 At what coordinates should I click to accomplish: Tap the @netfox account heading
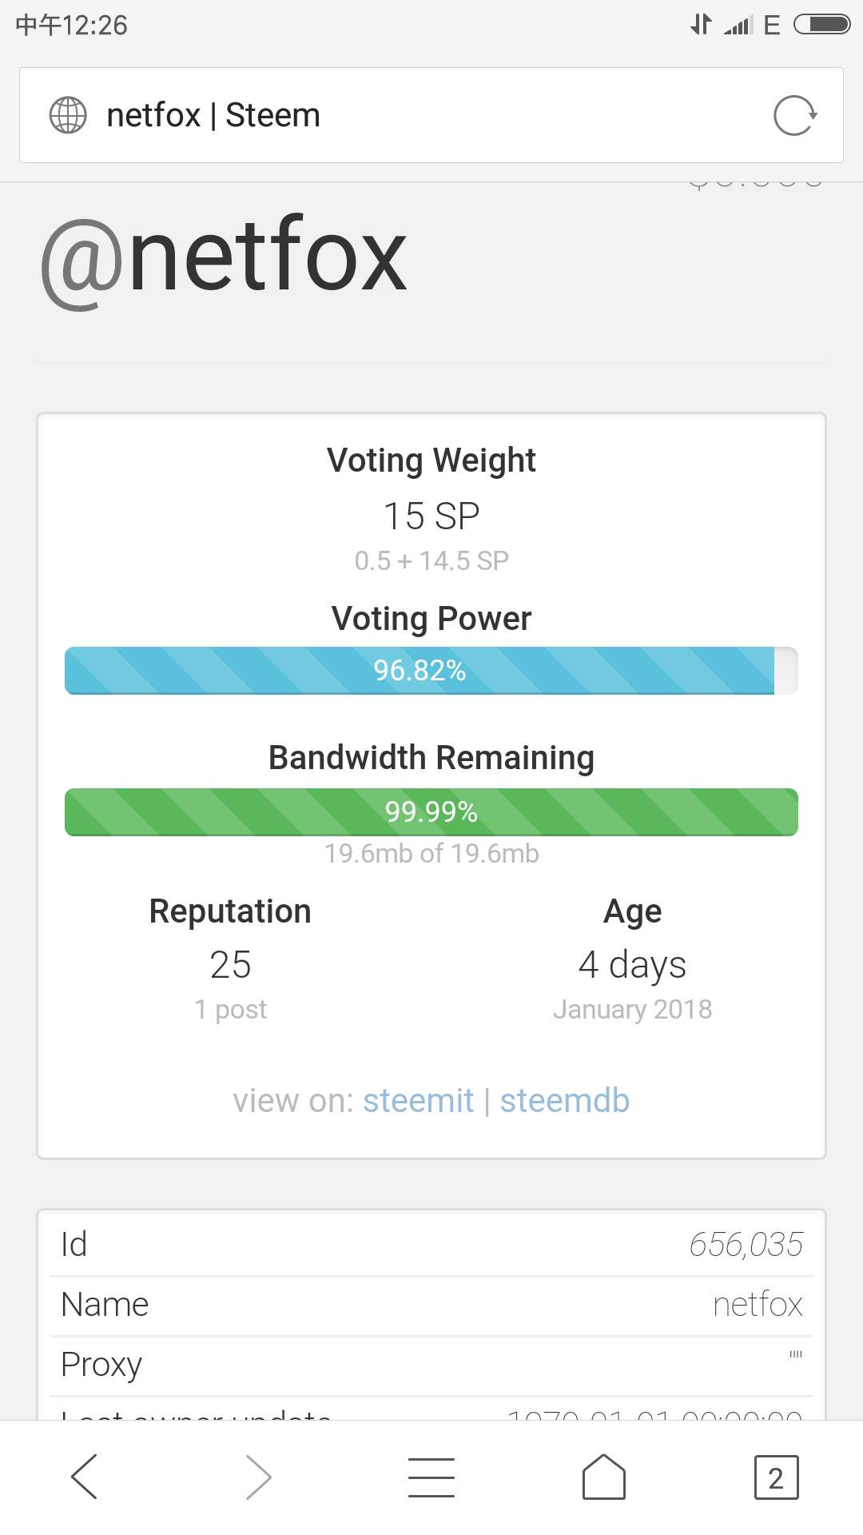pyautogui.click(x=225, y=257)
